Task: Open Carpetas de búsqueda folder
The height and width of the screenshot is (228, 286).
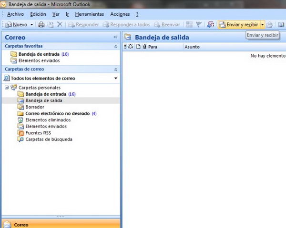Action: pos(45,139)
